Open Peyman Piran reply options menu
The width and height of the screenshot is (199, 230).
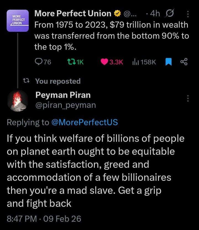(x=188, y=98)
